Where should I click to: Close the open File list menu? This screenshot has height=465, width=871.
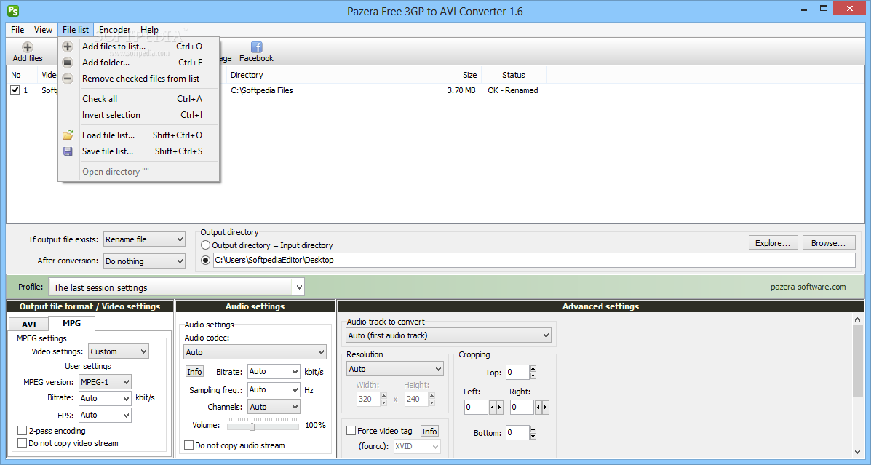(76, 30)
